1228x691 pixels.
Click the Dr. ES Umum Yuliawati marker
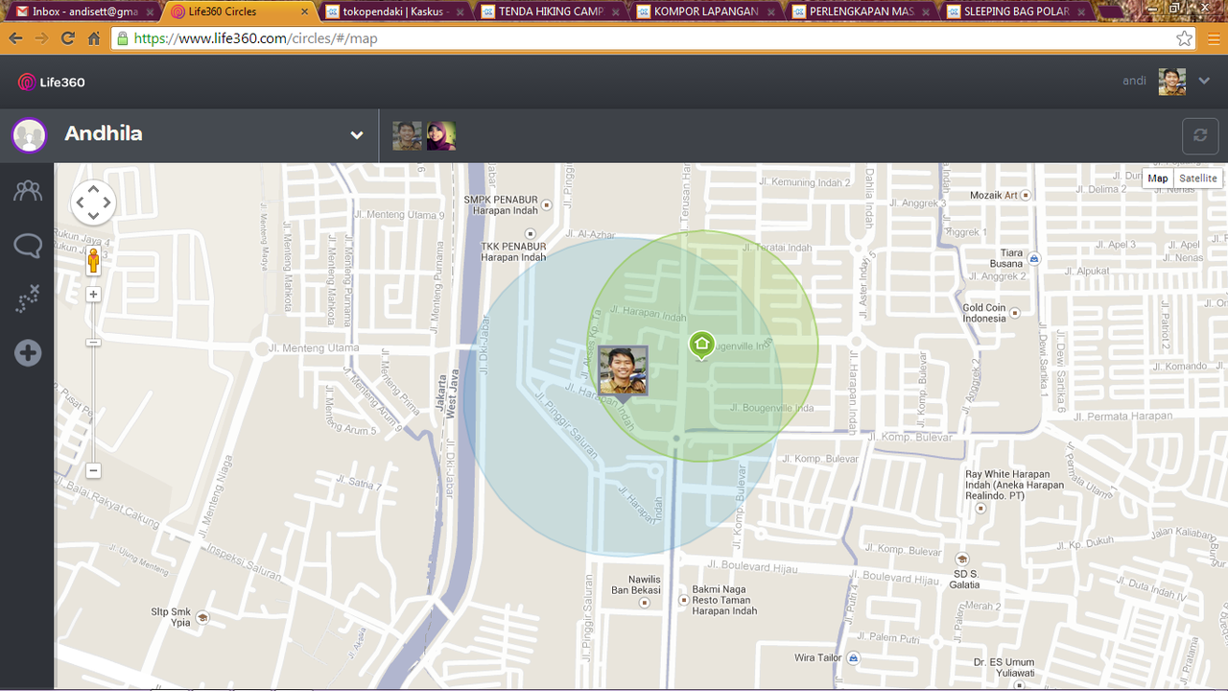pyautogui.click(x=1018, y=685)
